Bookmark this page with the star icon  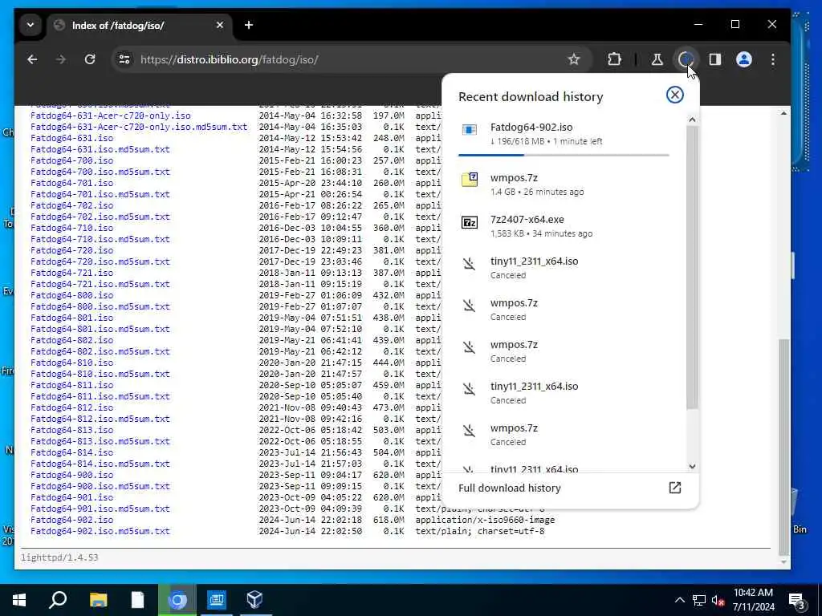tap(574, 59)
